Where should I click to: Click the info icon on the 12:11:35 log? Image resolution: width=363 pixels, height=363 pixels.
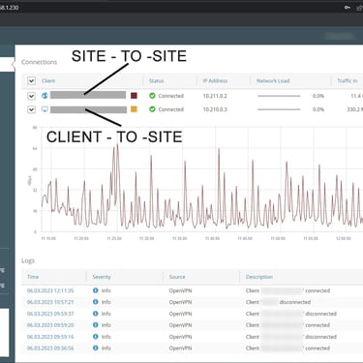point(95,290)
